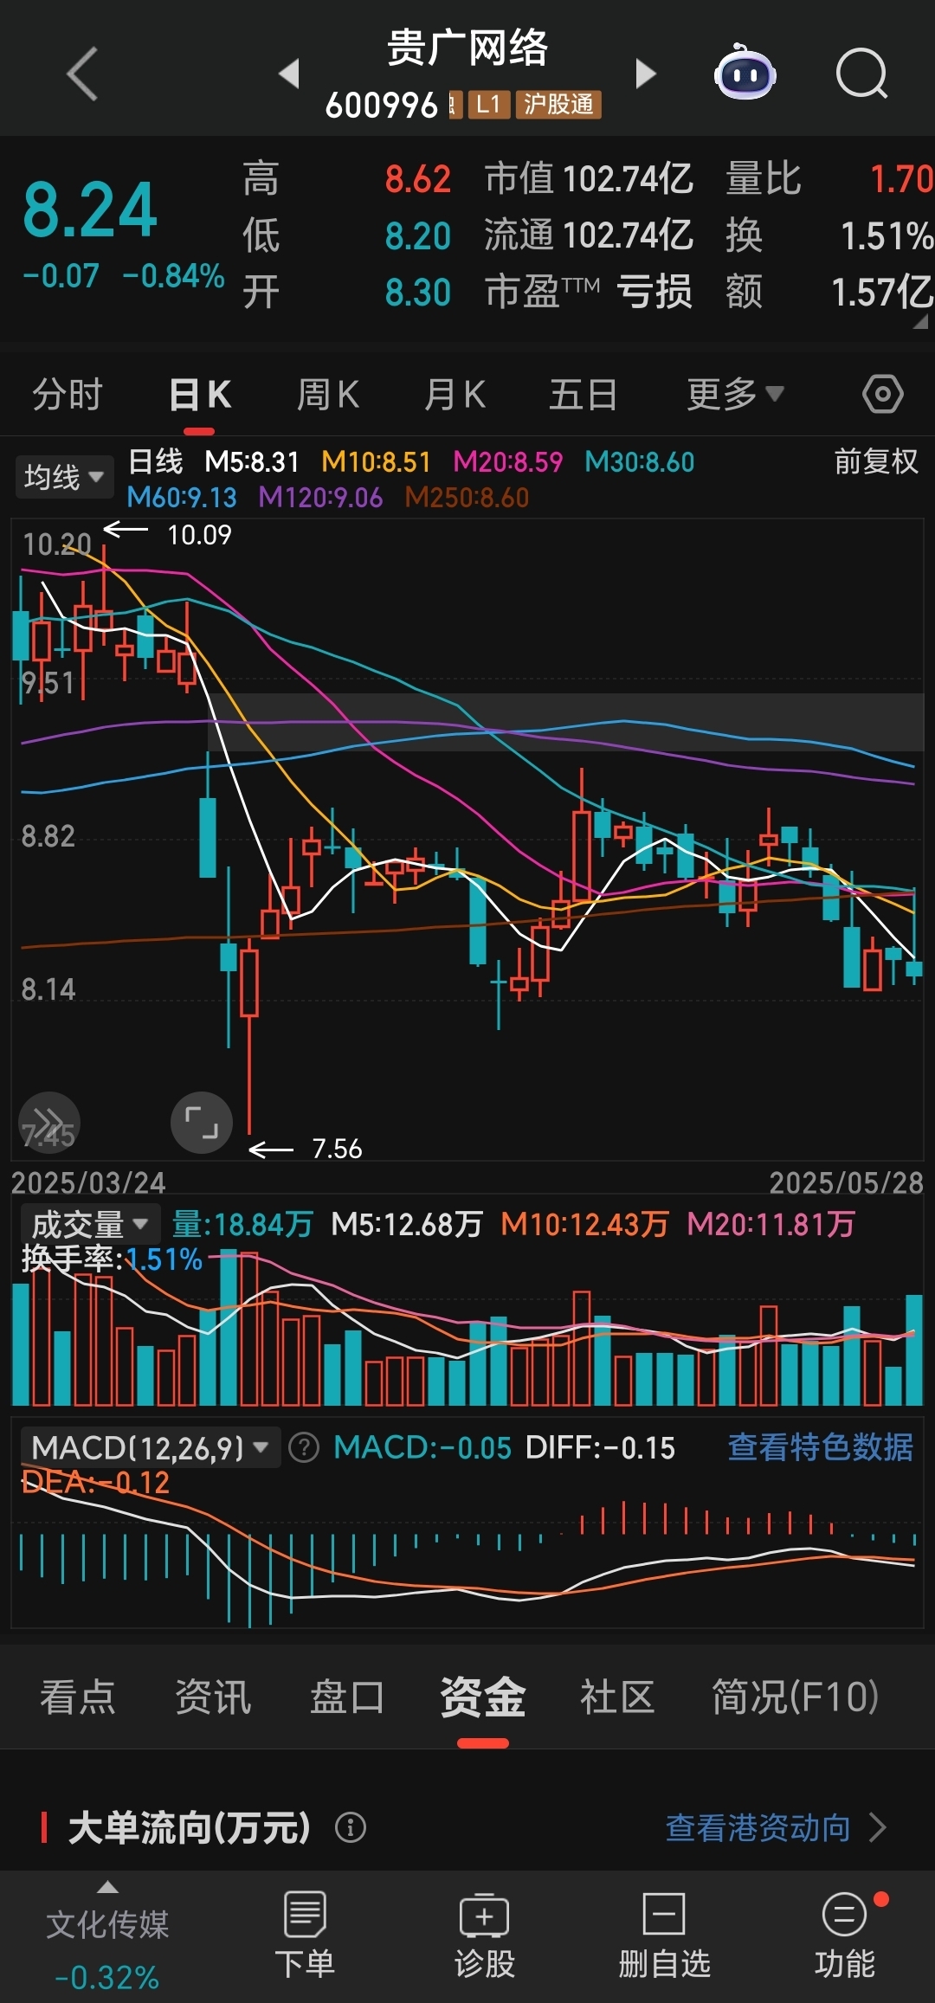Tap the 换手率 1.51% label
This screenshot has height=2003, width=935.
(x=112, y=1259)
